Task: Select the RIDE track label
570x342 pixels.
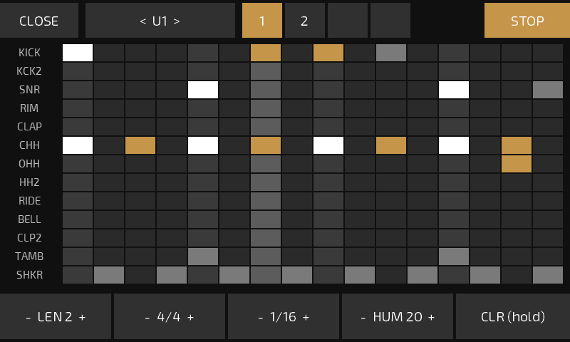Action: click(x=29, y=201)
